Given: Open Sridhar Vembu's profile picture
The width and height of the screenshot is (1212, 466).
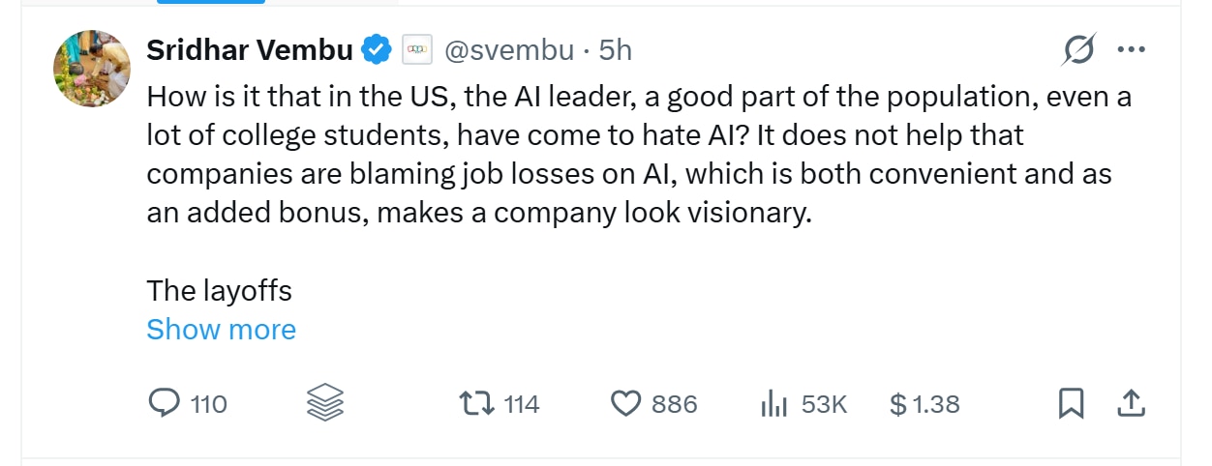Looking at the screenshot, I should pos(91,69).
